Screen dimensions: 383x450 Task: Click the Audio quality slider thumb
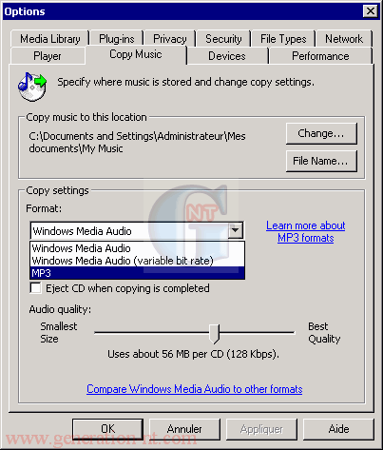[x=215, y=334]
